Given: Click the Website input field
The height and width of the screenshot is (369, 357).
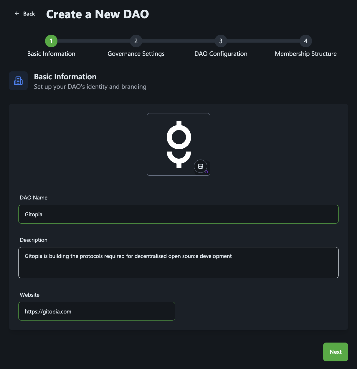Looking at the screenshot, I should point(97,311).
